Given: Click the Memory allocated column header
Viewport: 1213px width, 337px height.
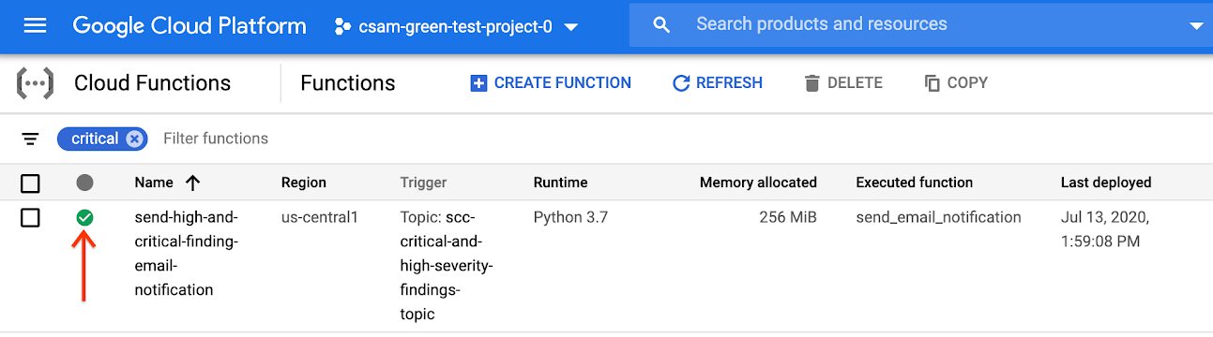Looking at the screenshot, I should pos(758,183).
